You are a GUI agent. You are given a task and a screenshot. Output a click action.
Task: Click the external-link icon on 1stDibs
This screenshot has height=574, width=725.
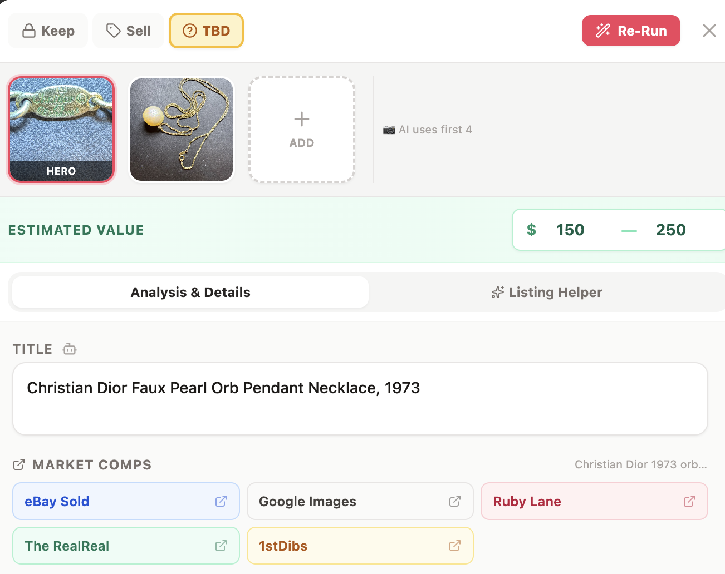point(455,546)
